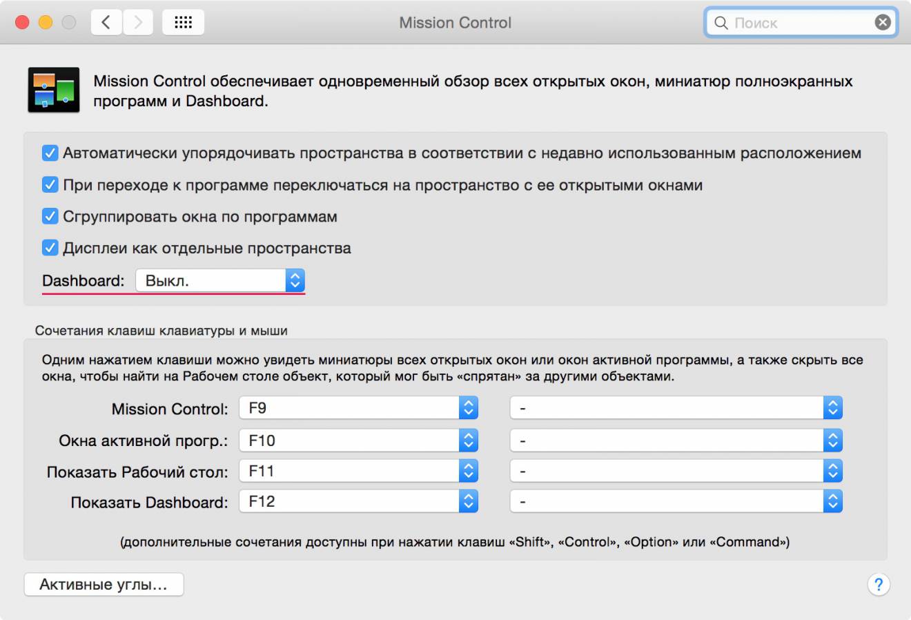Open Окна активной прогр. F10 dropdown
911x620 pixels.
359,440
